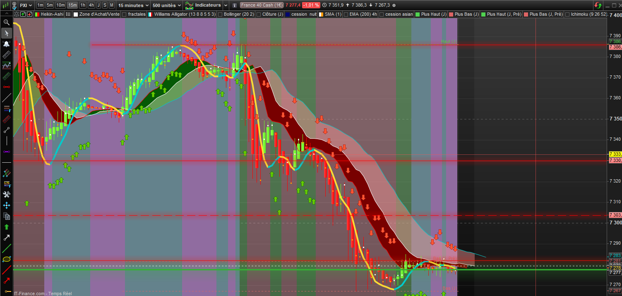This screenshot has width=622, height=296.
Task: Select the green line drawing tool
Action: (x=6, y=248)
